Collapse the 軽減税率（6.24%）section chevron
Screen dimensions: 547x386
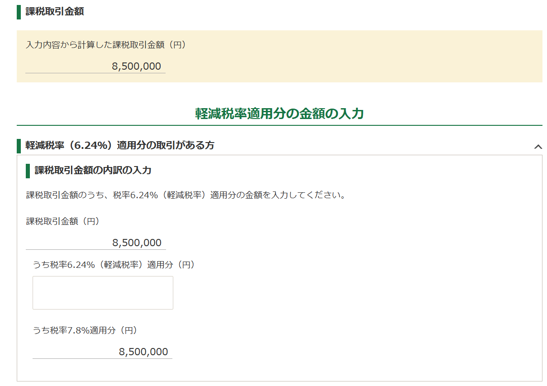tap(537, 146)
